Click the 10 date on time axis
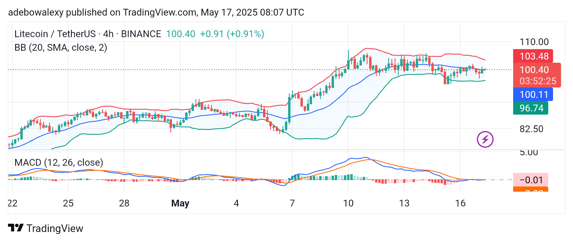Screen dimensions: 573x242 pyautogui.click(x=348, y=203)
